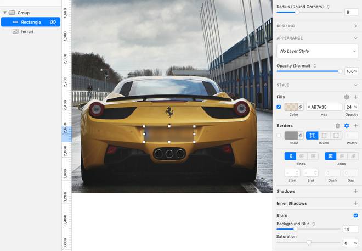Collapse the Group layer disclosure triangle
The width and height of the screenshot is (362, 251).
click(x=5, y=12)
